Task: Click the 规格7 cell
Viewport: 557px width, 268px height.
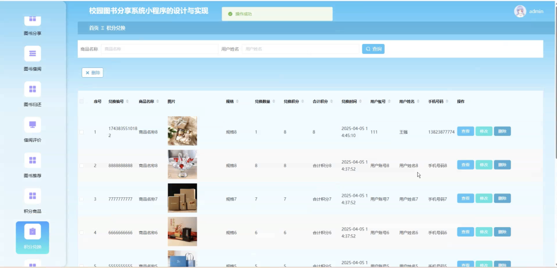Action: (x=231, y=199)
